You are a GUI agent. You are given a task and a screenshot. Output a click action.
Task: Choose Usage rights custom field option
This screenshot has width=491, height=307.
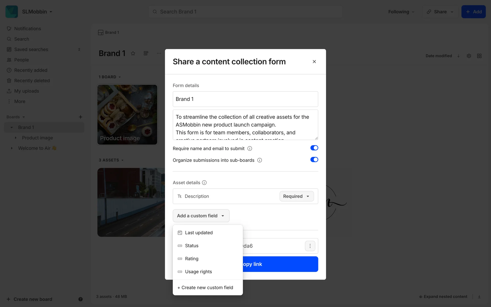[x=198, y=272]
